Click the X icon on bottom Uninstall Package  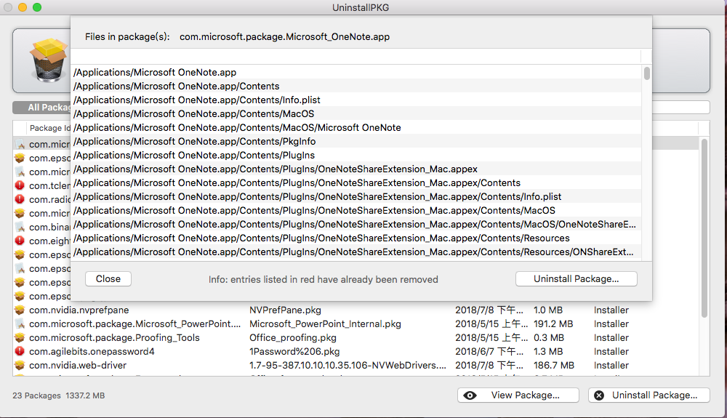[x=599, y=395]
